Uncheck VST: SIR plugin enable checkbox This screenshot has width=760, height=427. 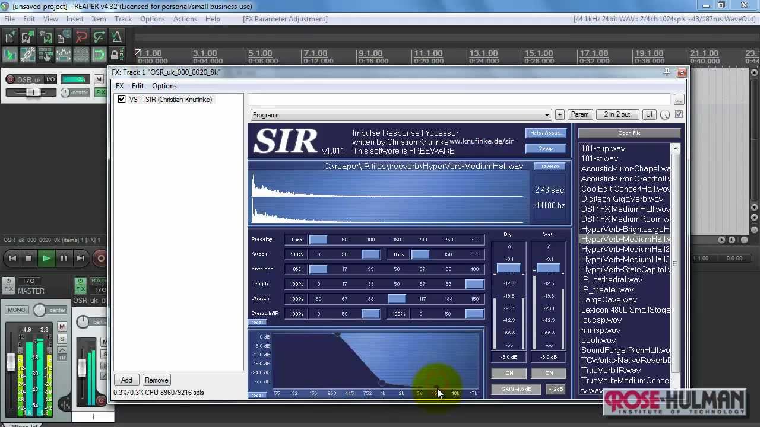(x=122, y=100)
